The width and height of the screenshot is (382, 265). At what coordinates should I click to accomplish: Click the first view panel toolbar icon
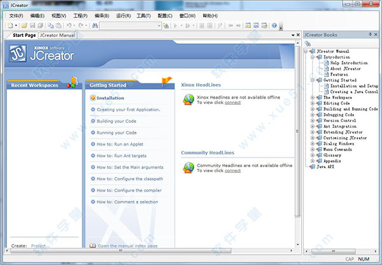point(248,25)
